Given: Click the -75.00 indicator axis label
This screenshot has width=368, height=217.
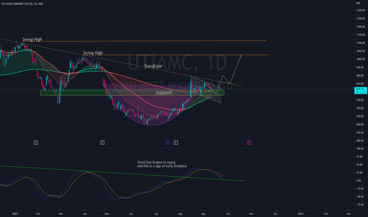Looking at the screenshot, I should point(360,204).
